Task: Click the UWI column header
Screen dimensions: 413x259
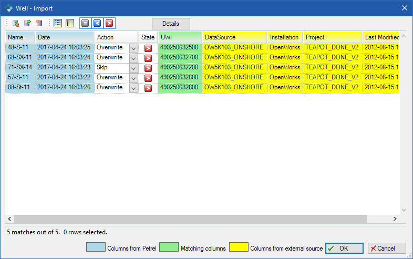Action: 180,37
